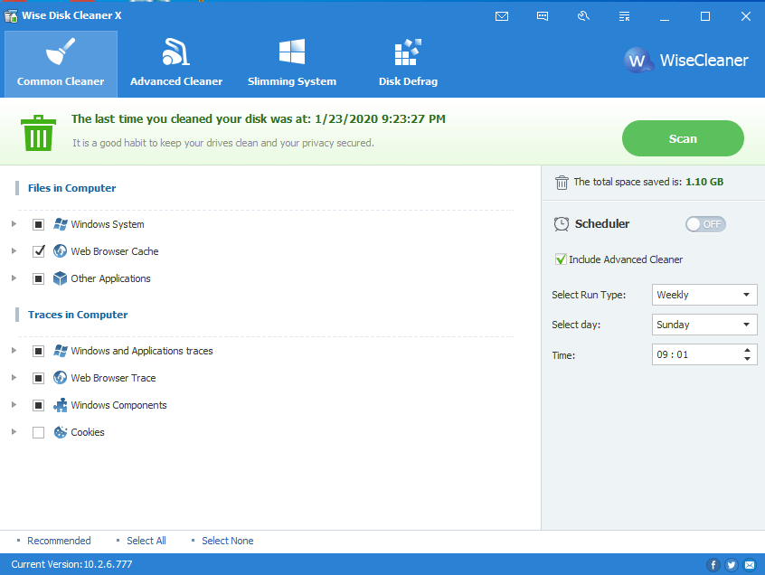Click the Recommended link

pyautogui.click(x=59, y=541)
